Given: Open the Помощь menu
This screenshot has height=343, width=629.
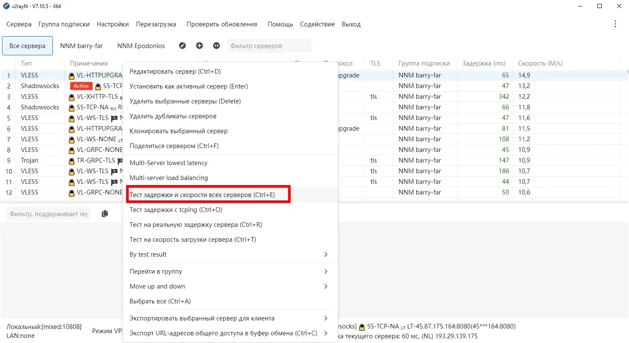Looking at the screenshot, I should pos(280,24).
